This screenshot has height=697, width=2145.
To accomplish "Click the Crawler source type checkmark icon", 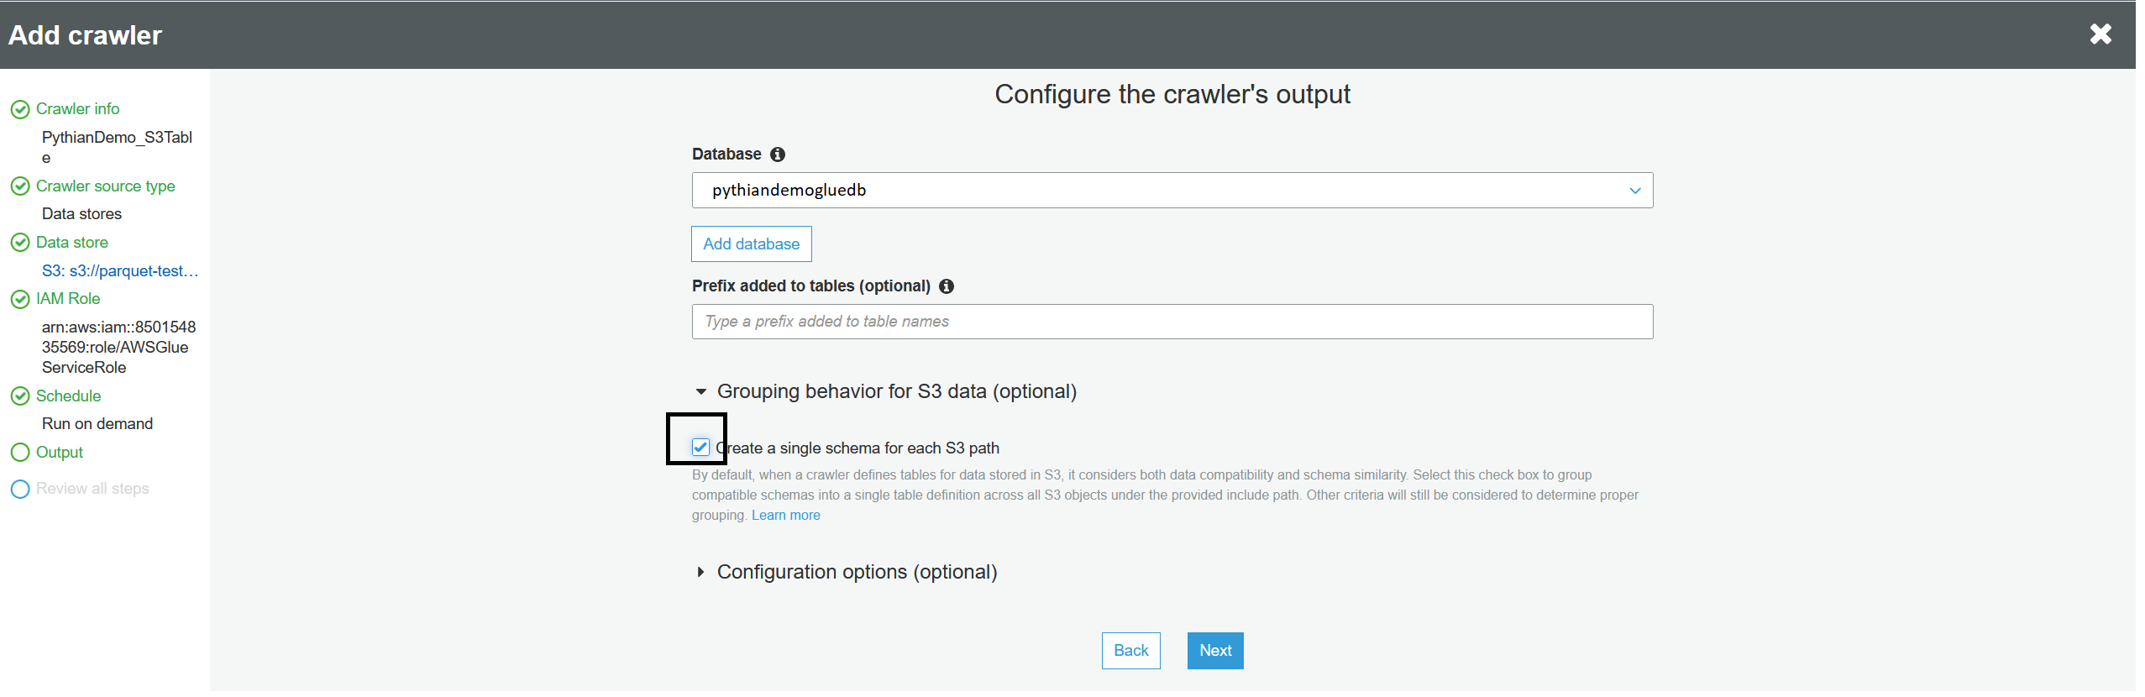I will coord(20,186).
